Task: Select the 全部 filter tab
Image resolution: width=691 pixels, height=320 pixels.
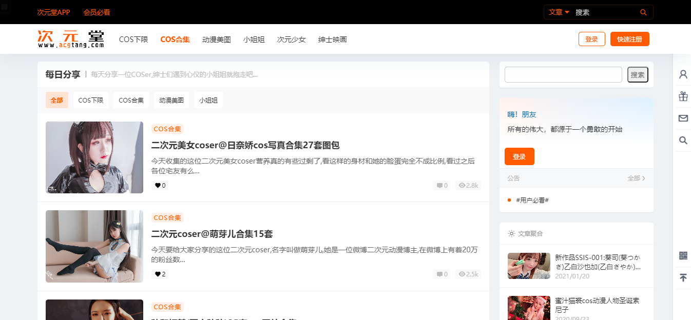Action: tap(57, 101)
